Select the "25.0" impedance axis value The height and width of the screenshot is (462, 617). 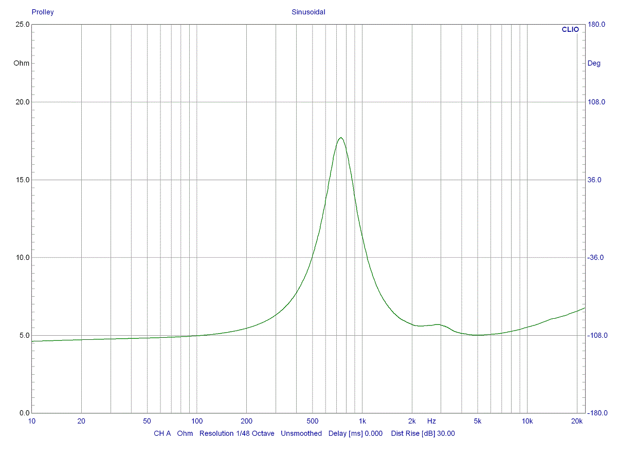pos(22,24)
